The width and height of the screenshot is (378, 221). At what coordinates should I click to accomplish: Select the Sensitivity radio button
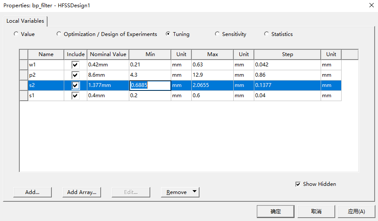pyautogui.click(x=217, y=34)
